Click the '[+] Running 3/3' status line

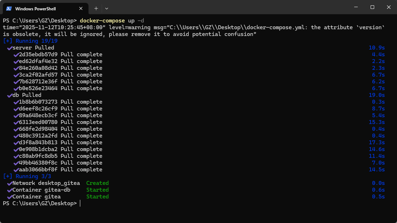coord(27,176)
